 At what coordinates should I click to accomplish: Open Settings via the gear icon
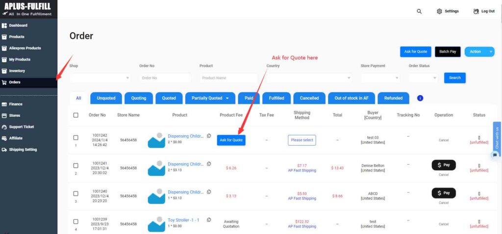point(439,11)
